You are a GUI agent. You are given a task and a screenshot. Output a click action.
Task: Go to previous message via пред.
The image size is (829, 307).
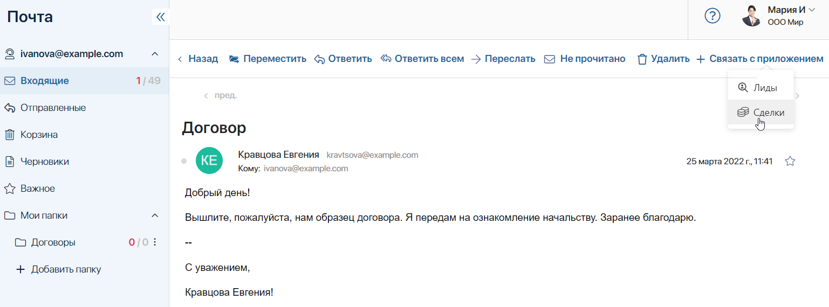click(220, 95)
